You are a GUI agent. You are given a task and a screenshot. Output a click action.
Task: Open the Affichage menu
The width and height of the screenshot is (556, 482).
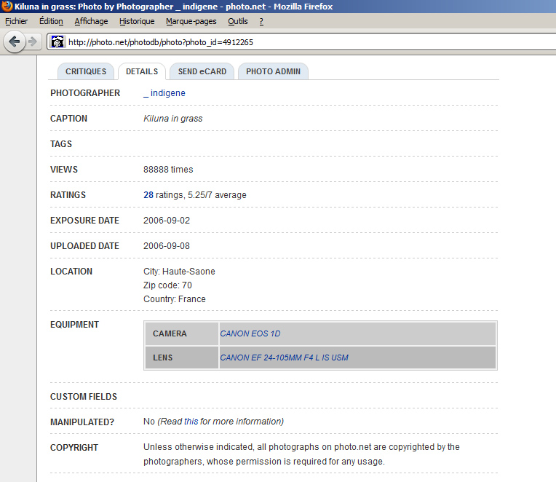click(91, 21)
